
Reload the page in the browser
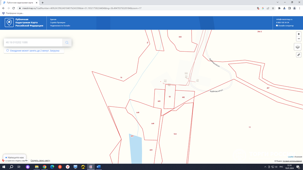point(14,8)
